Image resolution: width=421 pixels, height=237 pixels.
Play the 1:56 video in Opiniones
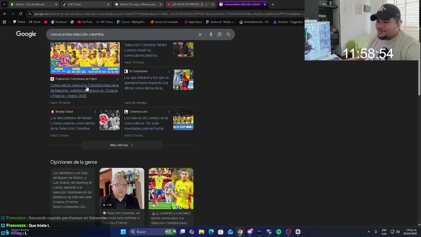122,189
